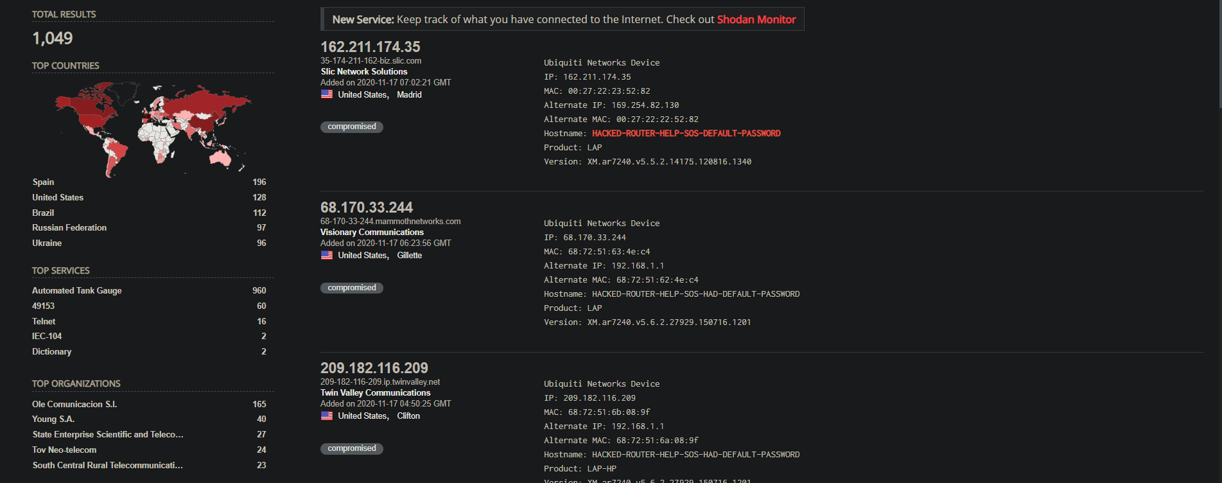Click the Top Countries world map
Image resolution: width=1222 pixels, height=483 pixels.
pos(153,128)
